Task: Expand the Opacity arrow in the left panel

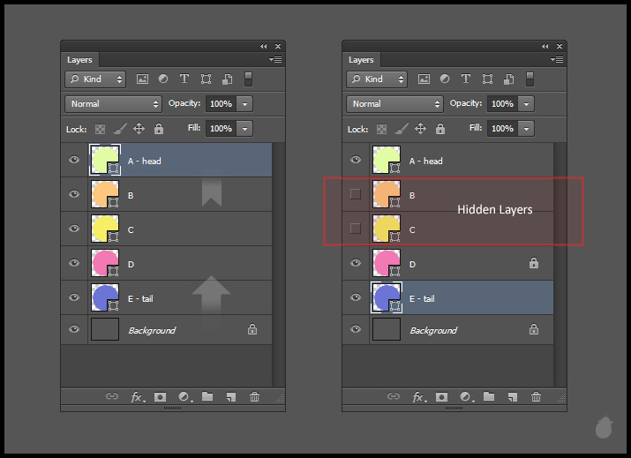Action: (244, 104)
